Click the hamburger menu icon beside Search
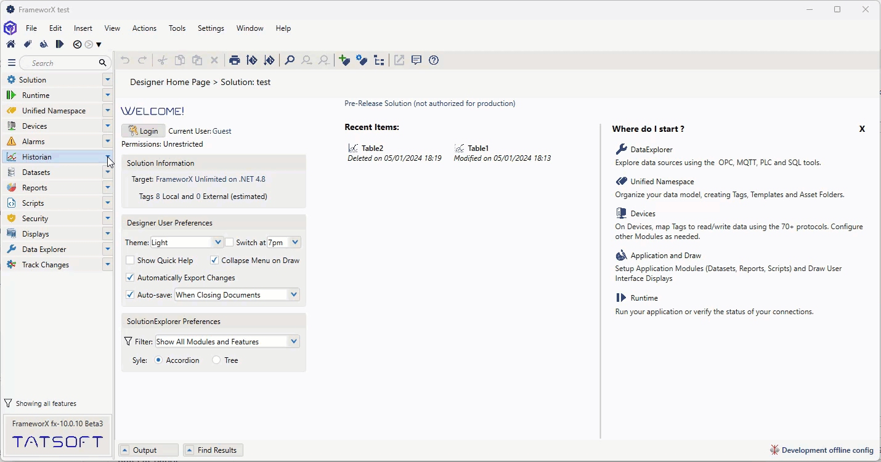Viewport: 881px width, 462px height. click(x=11, y=63)
